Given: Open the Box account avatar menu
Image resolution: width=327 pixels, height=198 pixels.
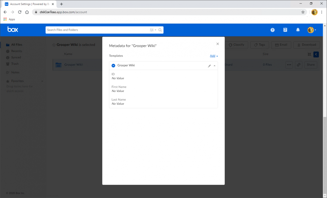Looking at the screenshot, I should coord(312,30).
